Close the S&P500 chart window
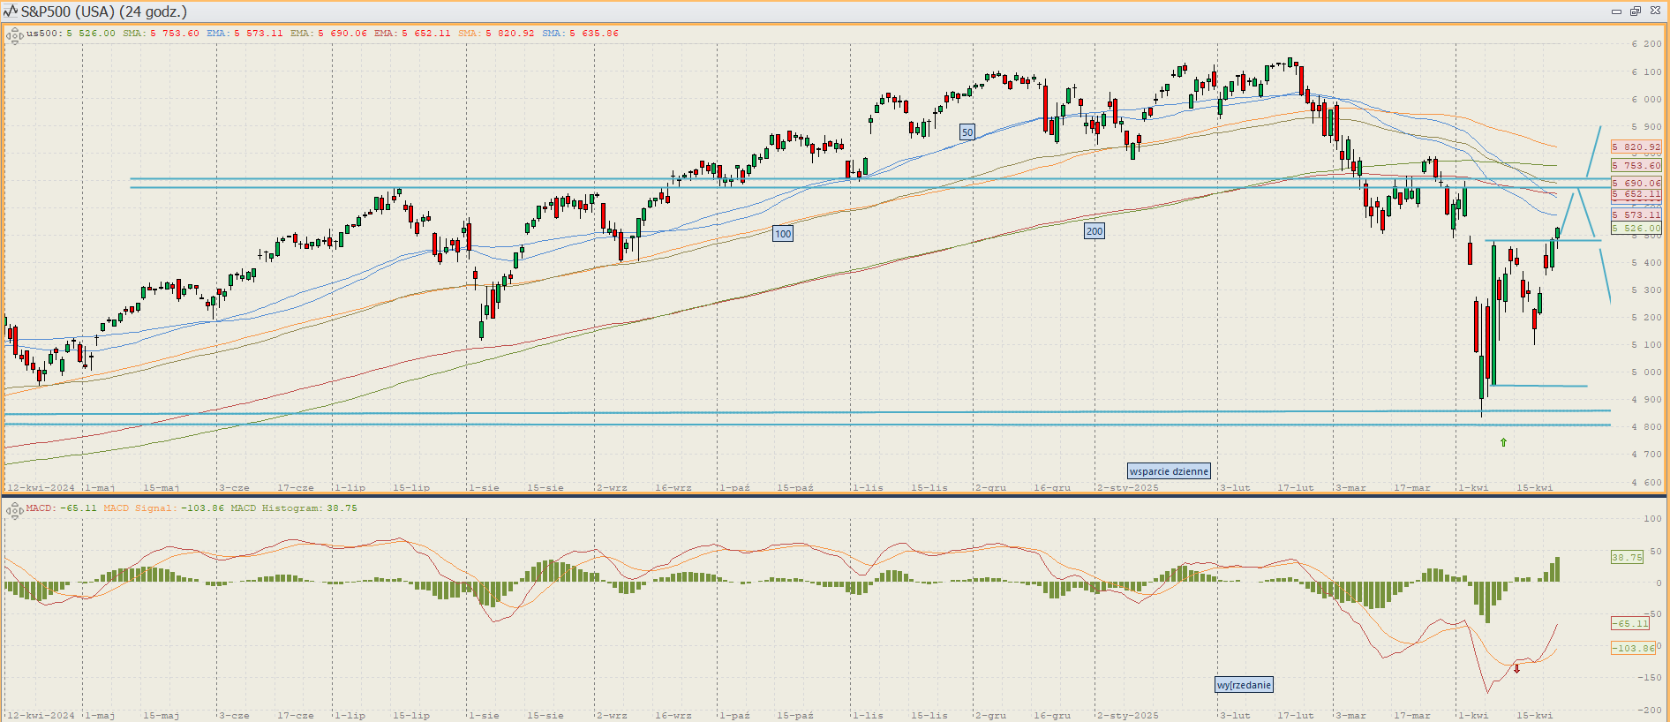The width and height of the screenshot is (1670, 722). pyautogui.click(x=1655, y=11)
